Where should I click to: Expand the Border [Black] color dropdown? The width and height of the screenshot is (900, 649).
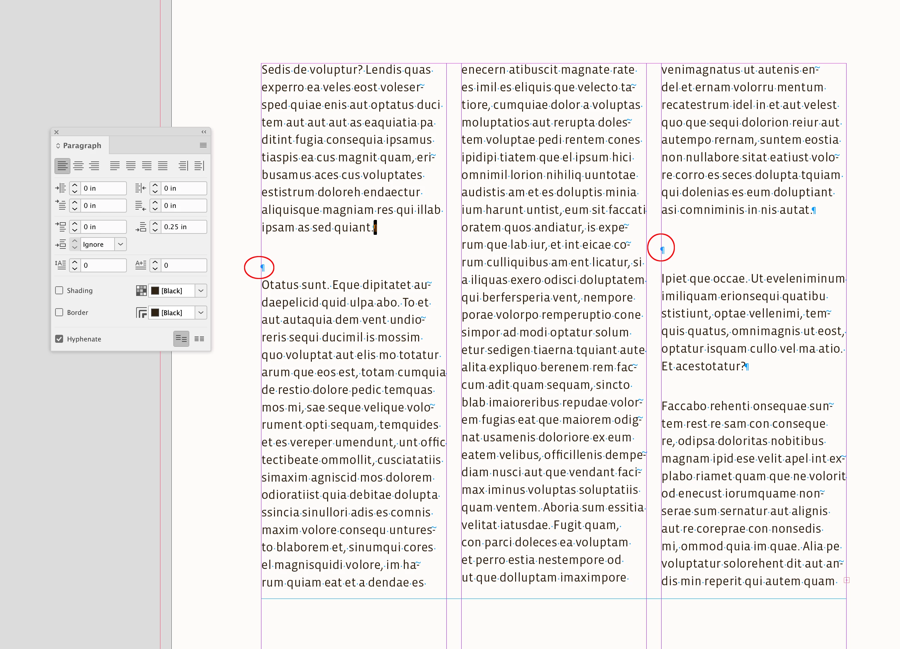pos(201,313)
